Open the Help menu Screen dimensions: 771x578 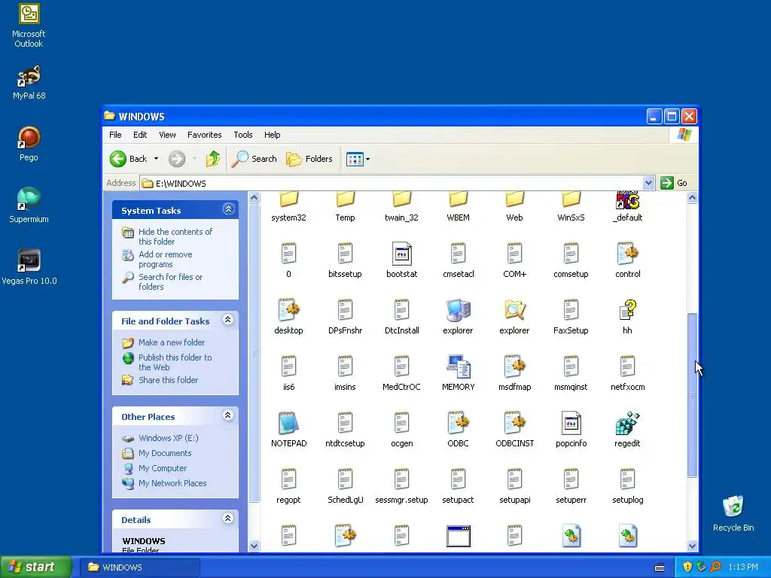pyautogui.click(x=272, y=135)
